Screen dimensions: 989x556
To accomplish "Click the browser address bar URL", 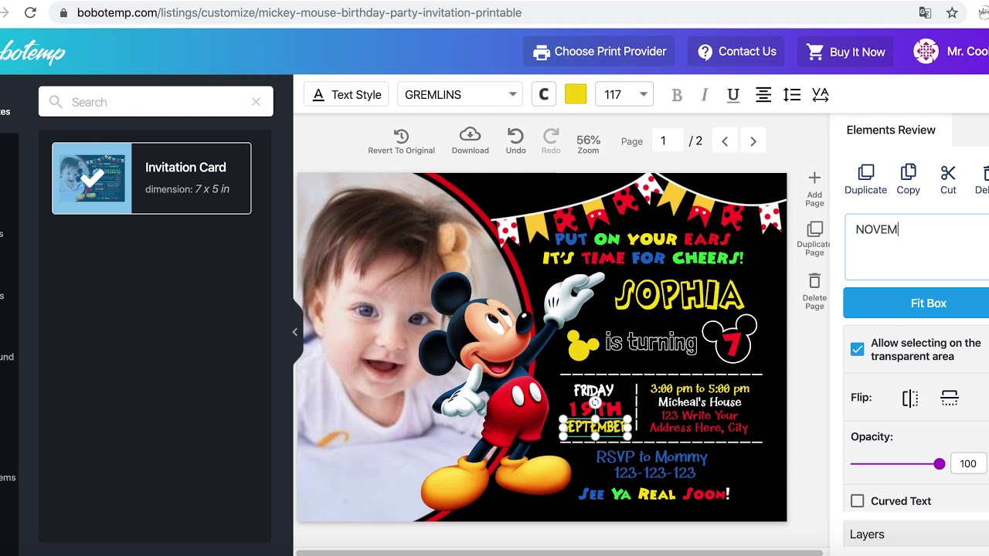I will pyautogui.click(x=299, y=12).
